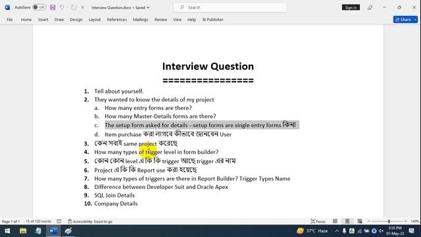Open the notification center icon
The width and height of the screenshot is (421, 237).
point(412,231)
